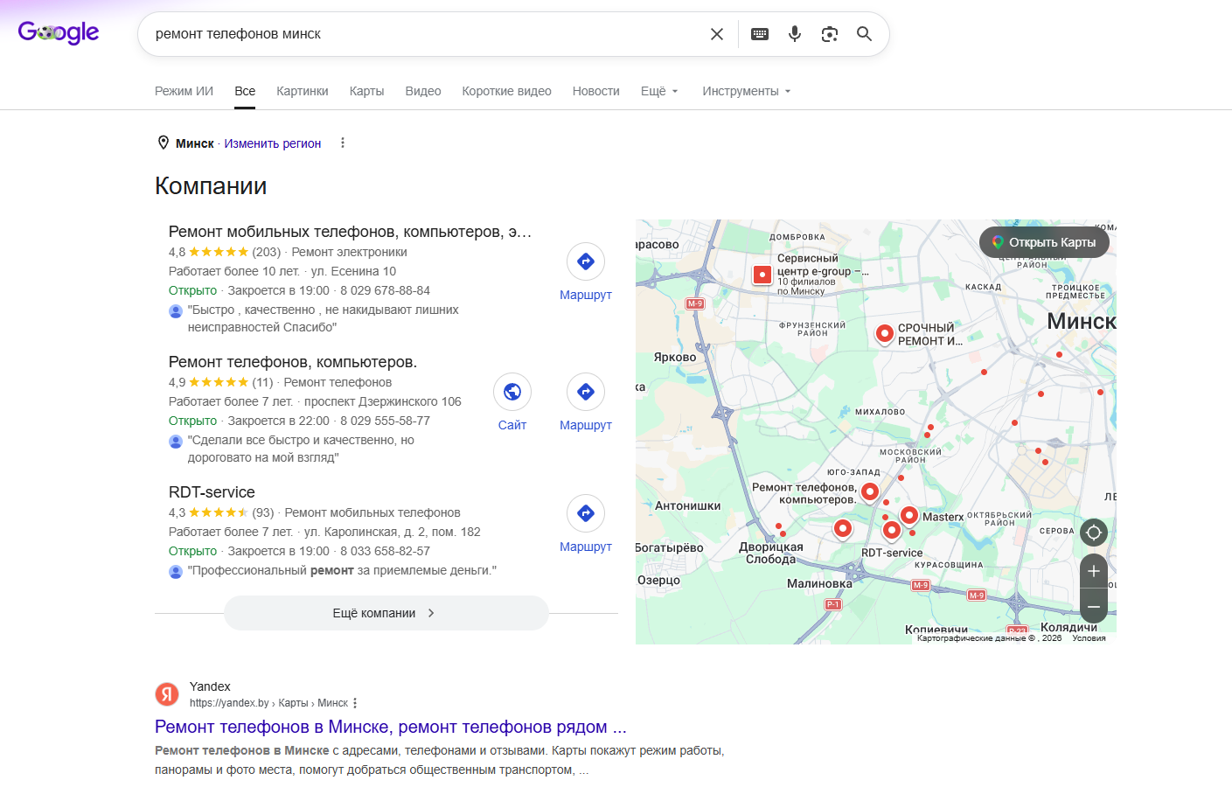Zoom in on the map
Image resolution: width=1232 pixels, height=794 pixels.
[x=1093, y=571]
